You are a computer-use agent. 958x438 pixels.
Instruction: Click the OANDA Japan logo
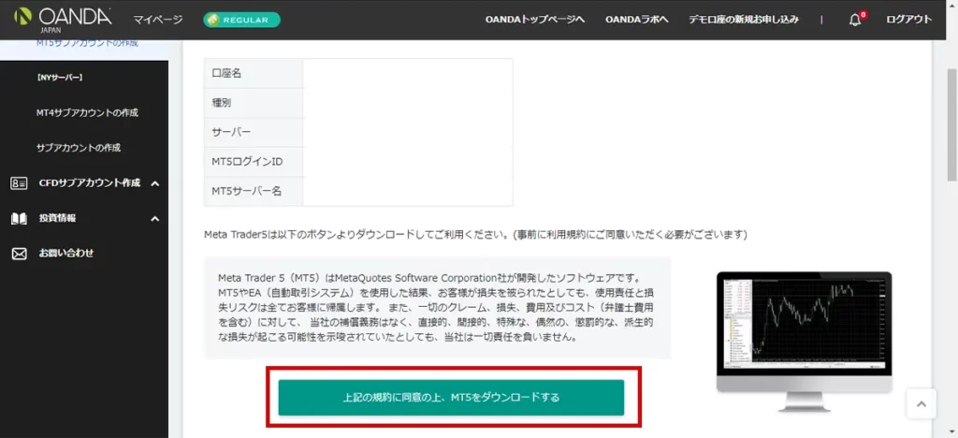point(63,19)
